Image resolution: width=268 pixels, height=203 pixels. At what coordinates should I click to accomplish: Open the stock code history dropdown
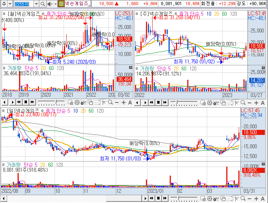(36, 4)
